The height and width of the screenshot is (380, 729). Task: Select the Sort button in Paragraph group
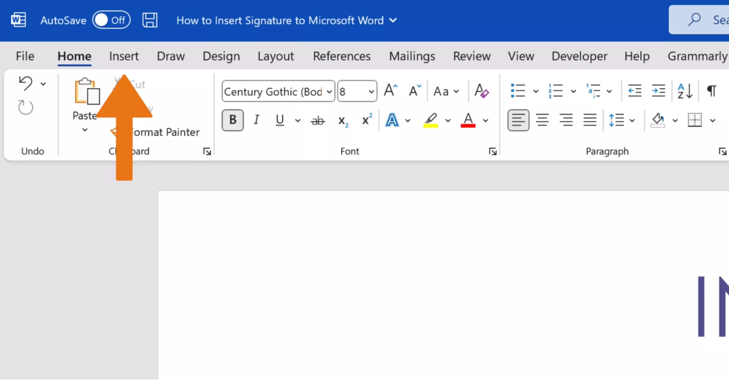tap(684, 91)
